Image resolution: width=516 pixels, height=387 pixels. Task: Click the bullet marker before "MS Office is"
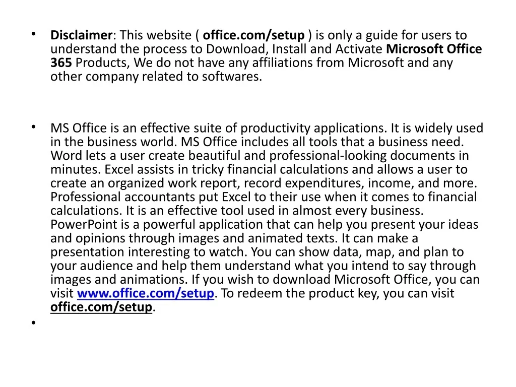33,127
